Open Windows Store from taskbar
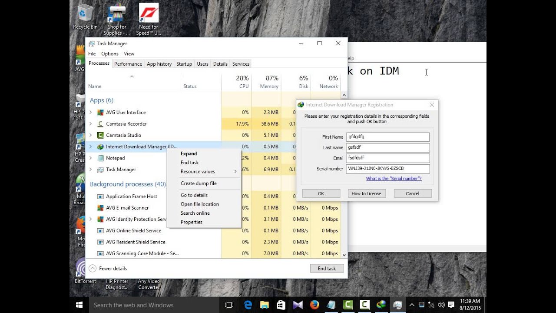556x313 pixels. 281,305
